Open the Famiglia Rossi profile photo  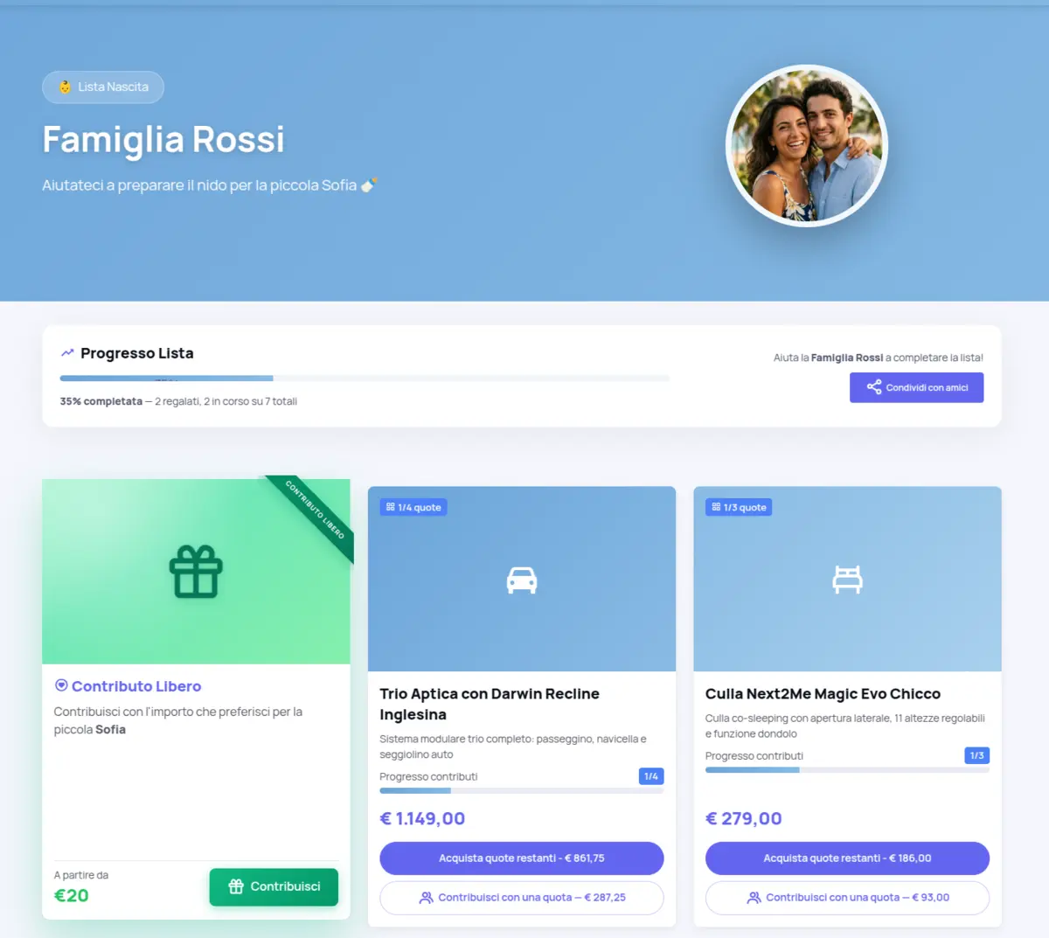tap(807, 146)
